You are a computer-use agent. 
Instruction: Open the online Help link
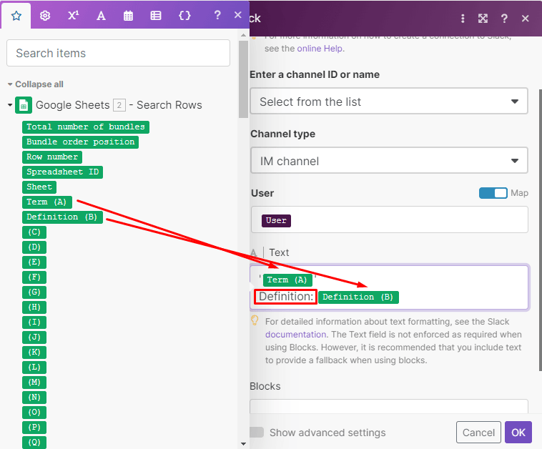(x=320, y=49)
